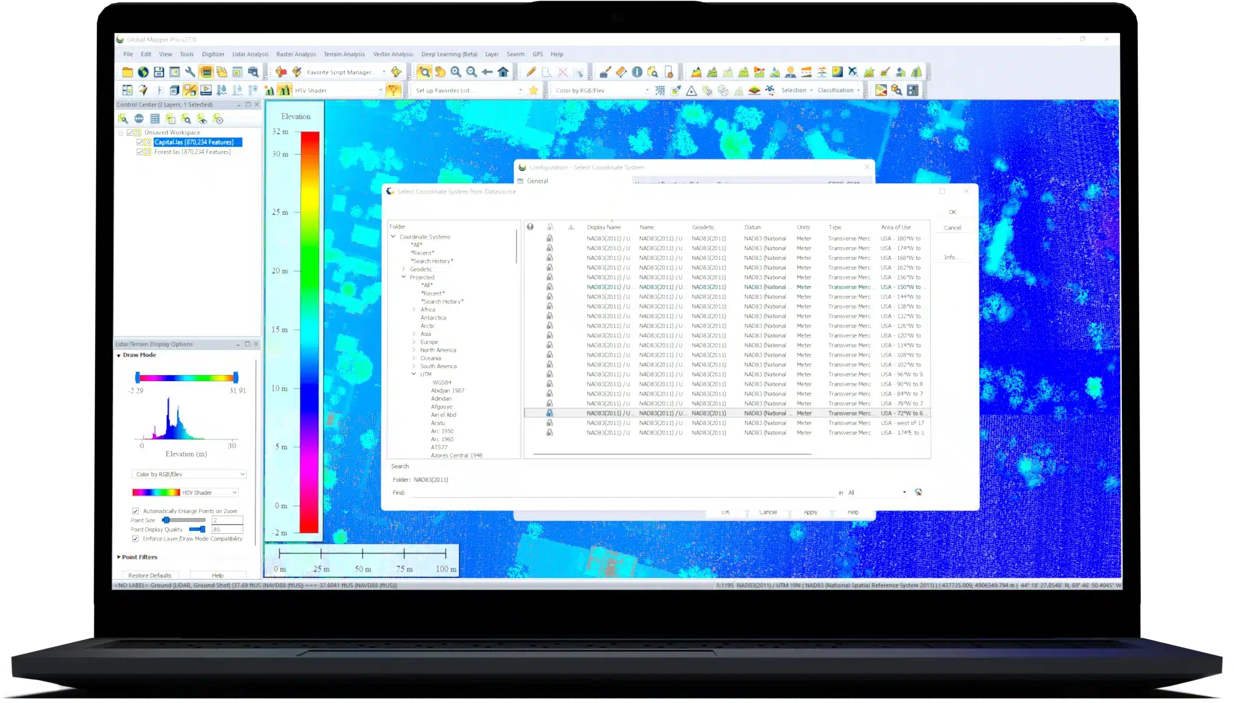The image size is (1234, 703).
Task: Open the Terrain Analysis menu
Action: click(344, 54)
